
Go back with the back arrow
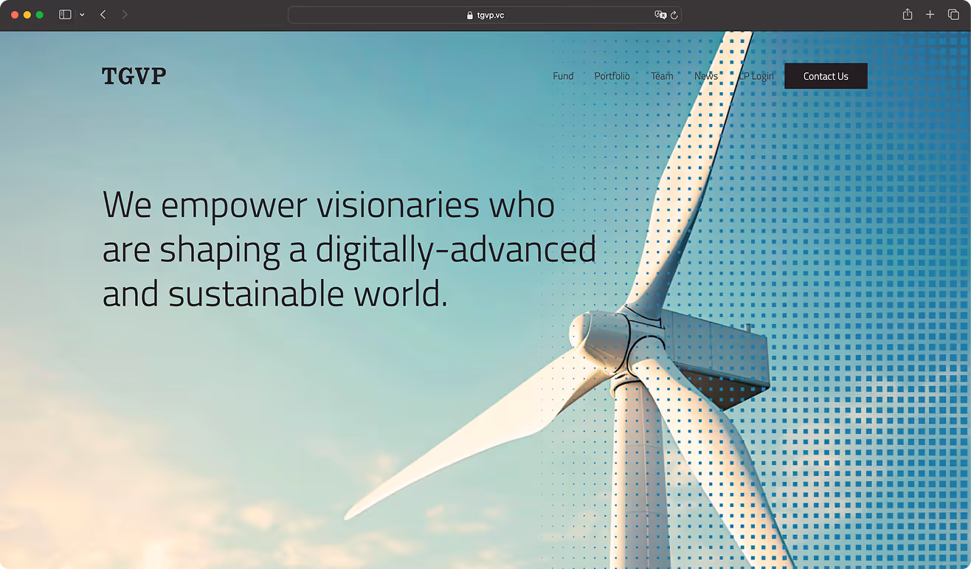[x=103, y=15]
